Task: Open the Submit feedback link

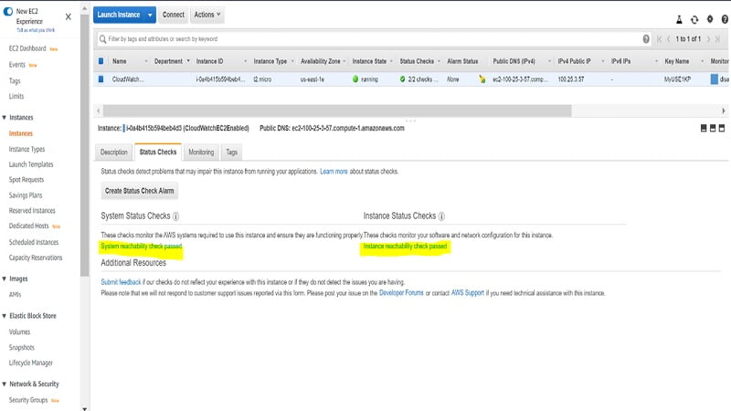Action: point(121,282)
